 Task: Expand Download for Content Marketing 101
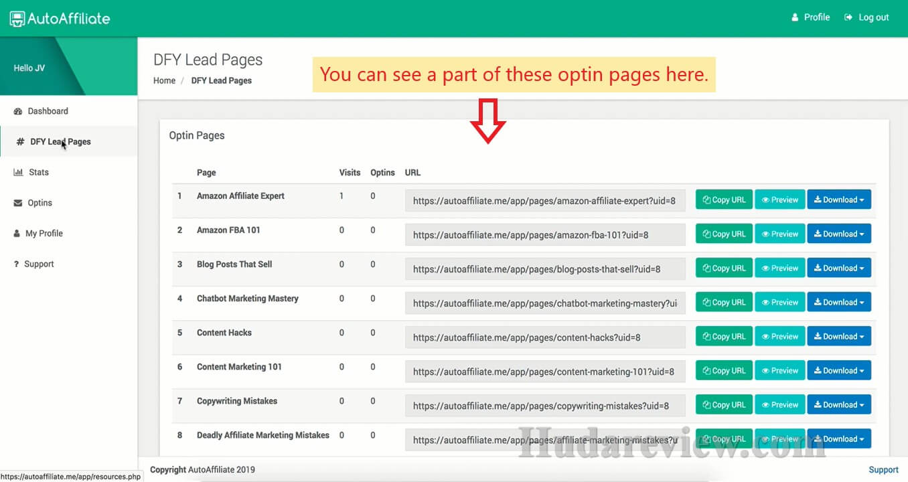839,370
